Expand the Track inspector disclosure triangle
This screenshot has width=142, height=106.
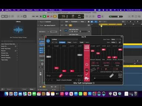38,25
